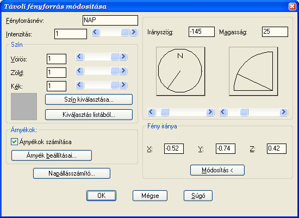
Task: Increase Irányszög with the right scroll arrow
Action: pos(210,112)
